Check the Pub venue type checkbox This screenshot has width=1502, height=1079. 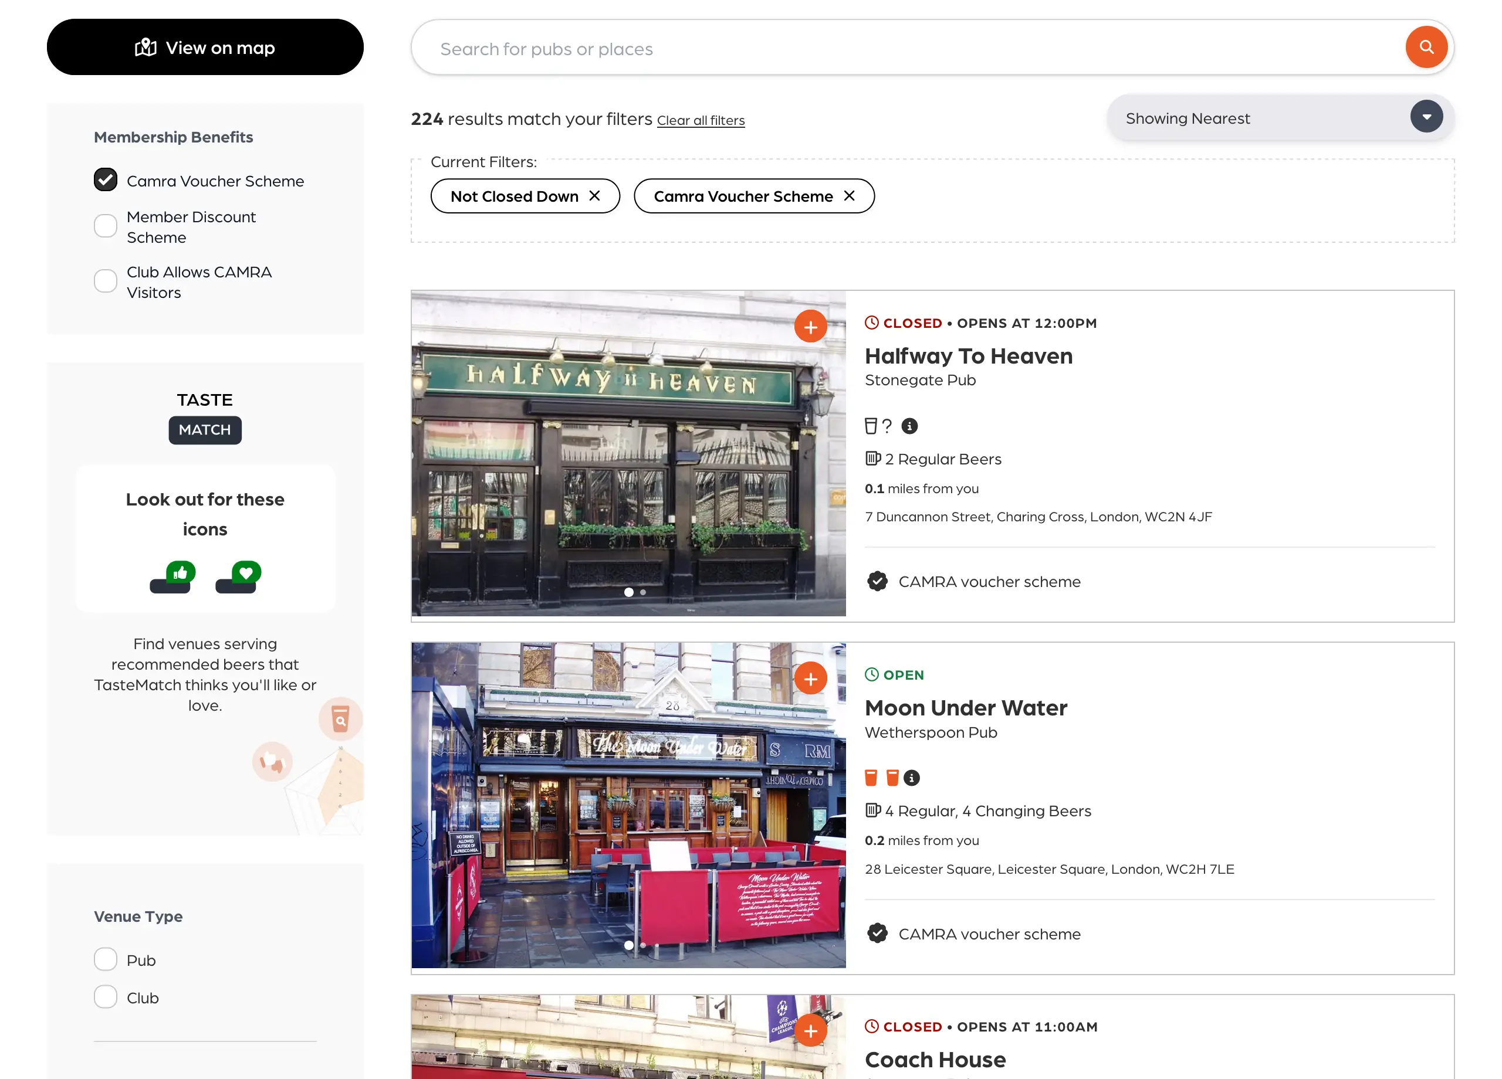tap(105, 959)
